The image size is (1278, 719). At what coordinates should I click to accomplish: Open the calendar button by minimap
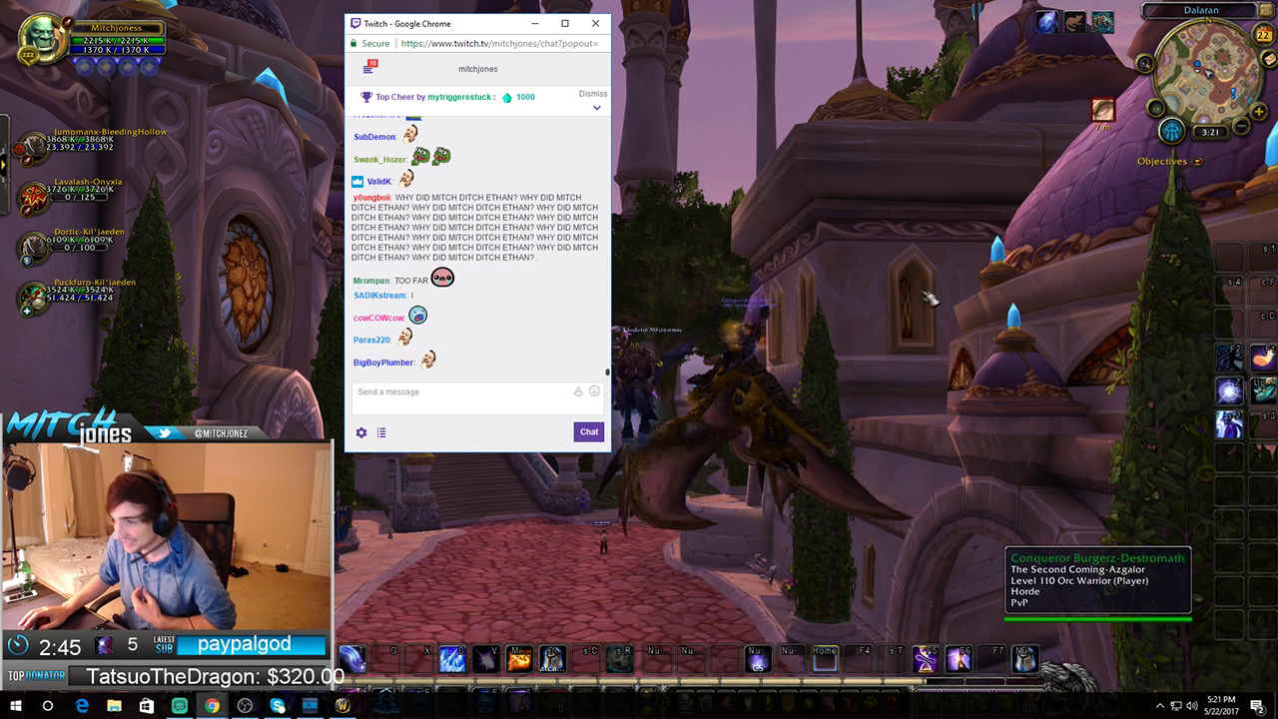point(1264,36)
